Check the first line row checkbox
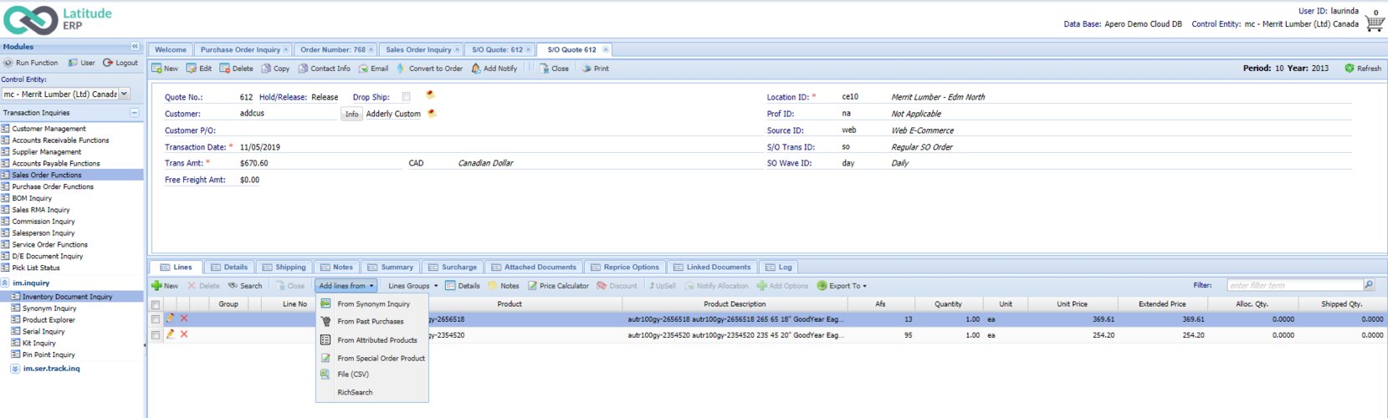1388x418 pixels. click(x=156, y=319)
